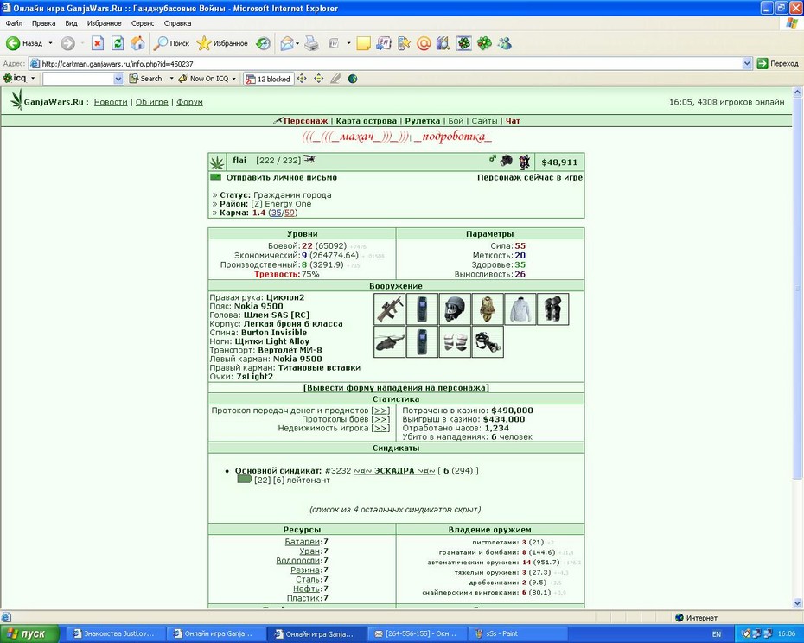
Task: Expand the address bar dropdown arrow
Action: [747, 64]
